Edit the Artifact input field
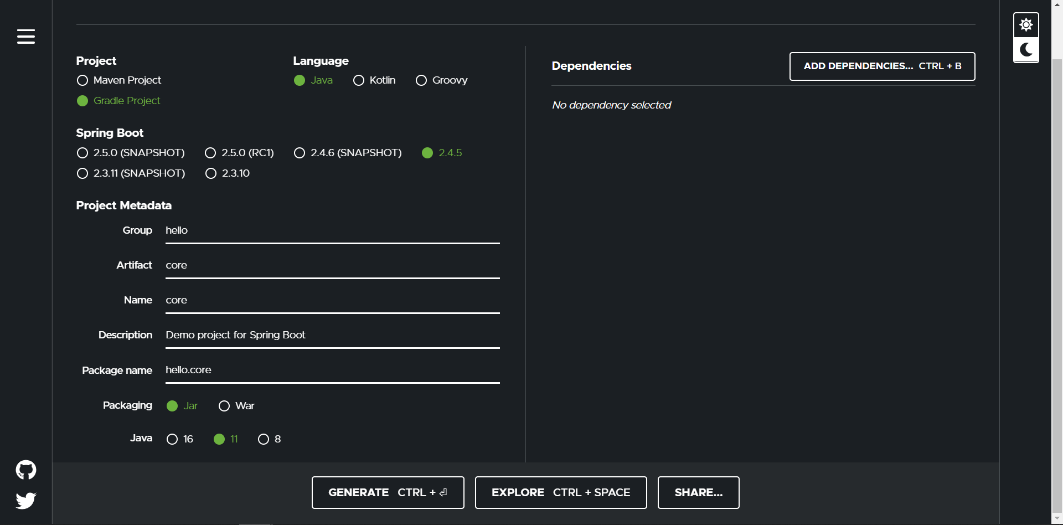Image resolution: width=1063 pixels, height=525 pixels. 333,266
